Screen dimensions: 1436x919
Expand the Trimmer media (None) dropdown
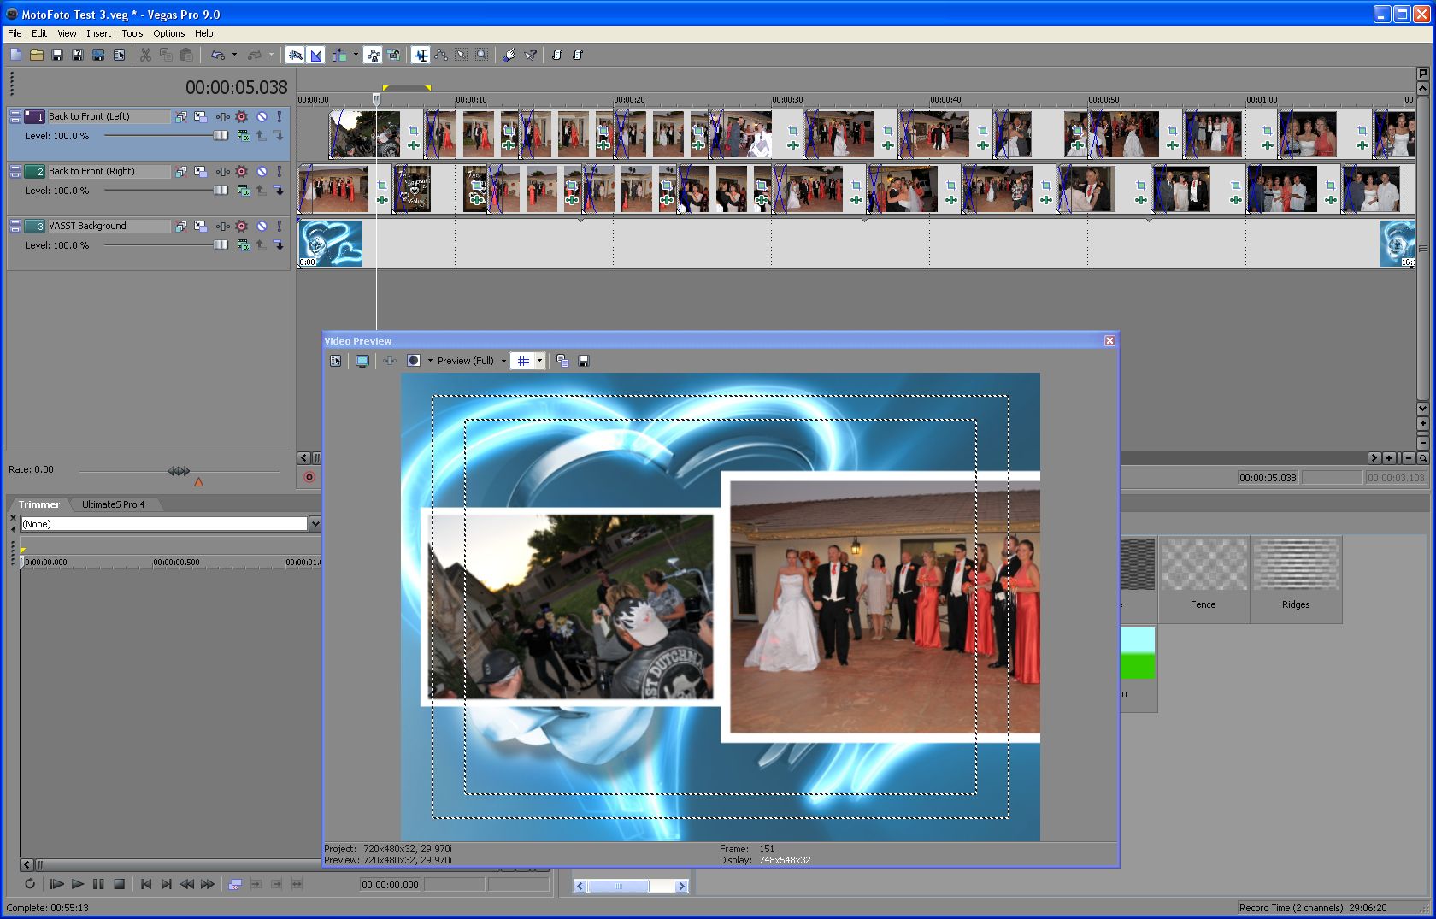tap(315, 524)
